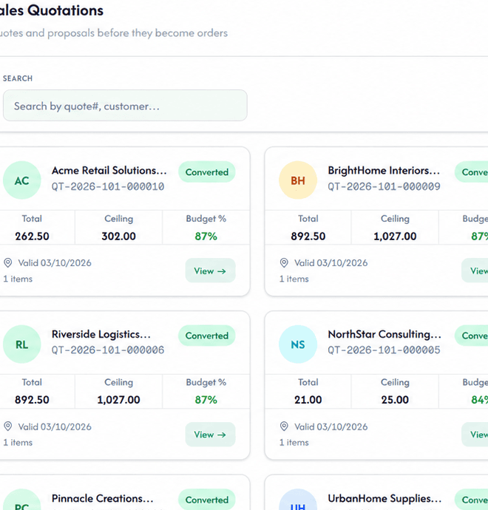Click location pin on NorthStar Consulting card
Viewport: 488px width, 510px height.
coord(284,426)
